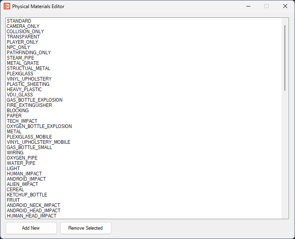This screenshot has height=239, width=295.
Task: Click the Add New button
Action: [x=31, y=228]
